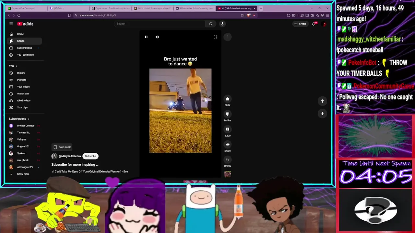Image resolution: width=415 pixels, height=233 pixels.
Task: Expand the You section
Action: point(13,66)
